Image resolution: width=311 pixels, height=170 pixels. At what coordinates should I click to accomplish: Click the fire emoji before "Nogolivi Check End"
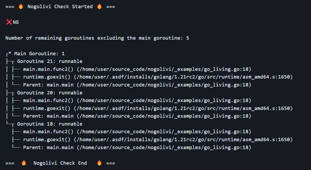click(24, 163)
